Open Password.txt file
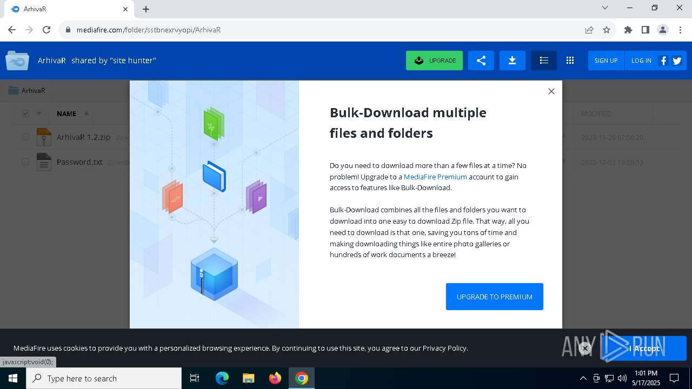Viewport: 692px width, 389px height. pos(79,162)
